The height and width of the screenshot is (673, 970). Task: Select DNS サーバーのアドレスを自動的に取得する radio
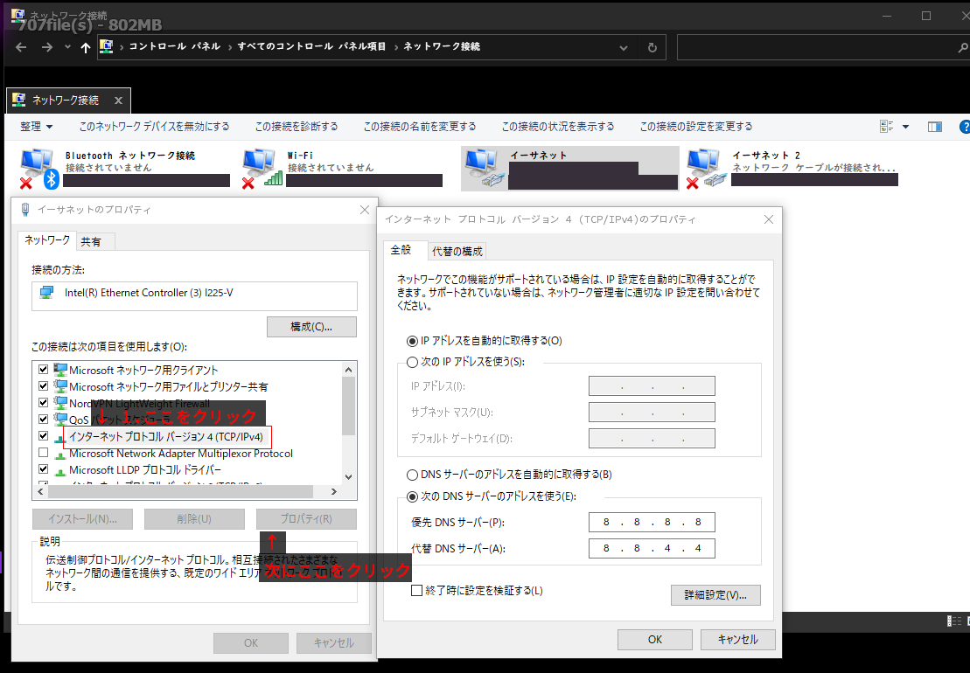tap(412, 475)
